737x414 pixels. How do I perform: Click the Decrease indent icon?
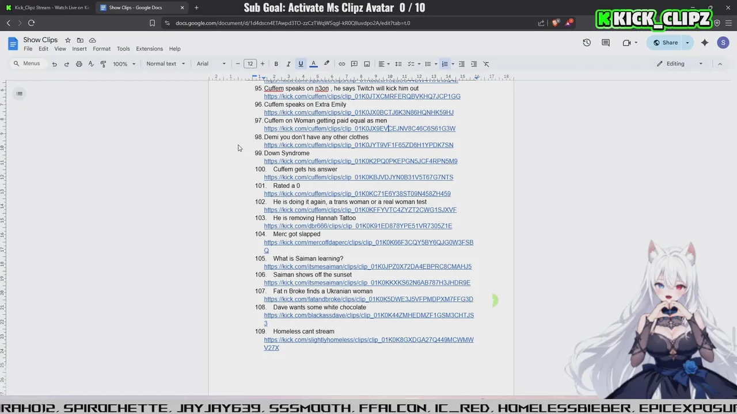tap(461, 64)
